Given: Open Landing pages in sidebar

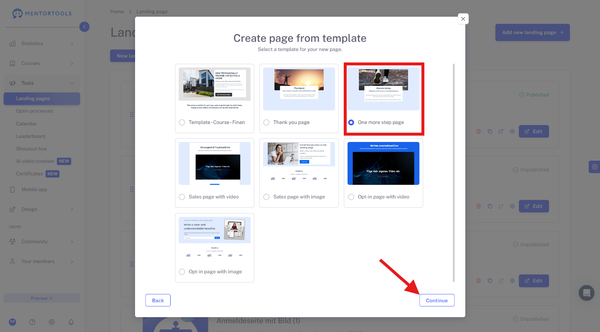Looking at the screenshot, I should [x=42, y=99].
